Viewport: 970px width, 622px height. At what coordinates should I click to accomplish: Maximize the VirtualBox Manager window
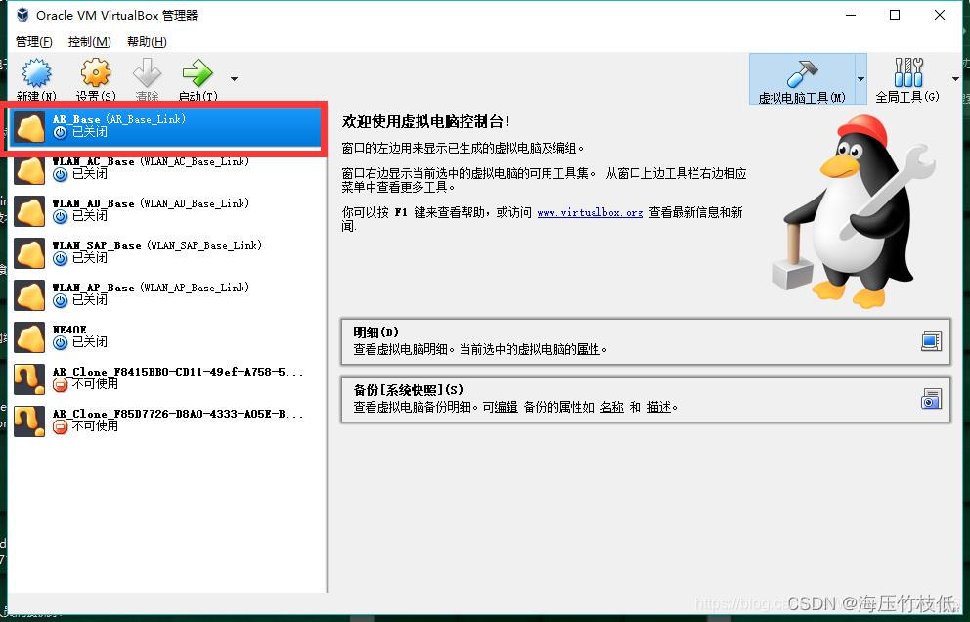tap(895, 15)
